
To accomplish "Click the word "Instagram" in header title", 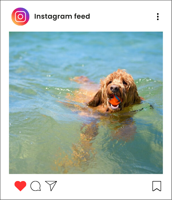I will coord(53,16).
